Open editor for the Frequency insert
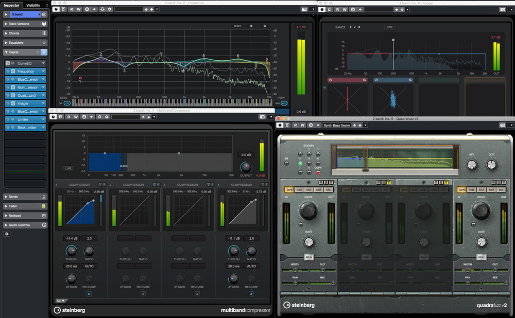This screenshot has width=515, height=318. (13, 71)
